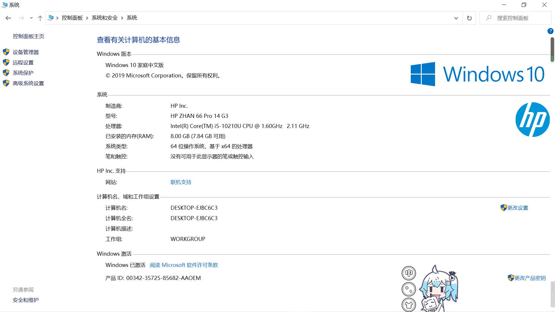Open the address bar dropdown chevron

[x=456, y=18]
